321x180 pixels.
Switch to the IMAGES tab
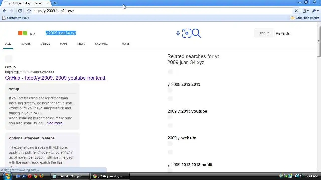[x=26, y=44]
